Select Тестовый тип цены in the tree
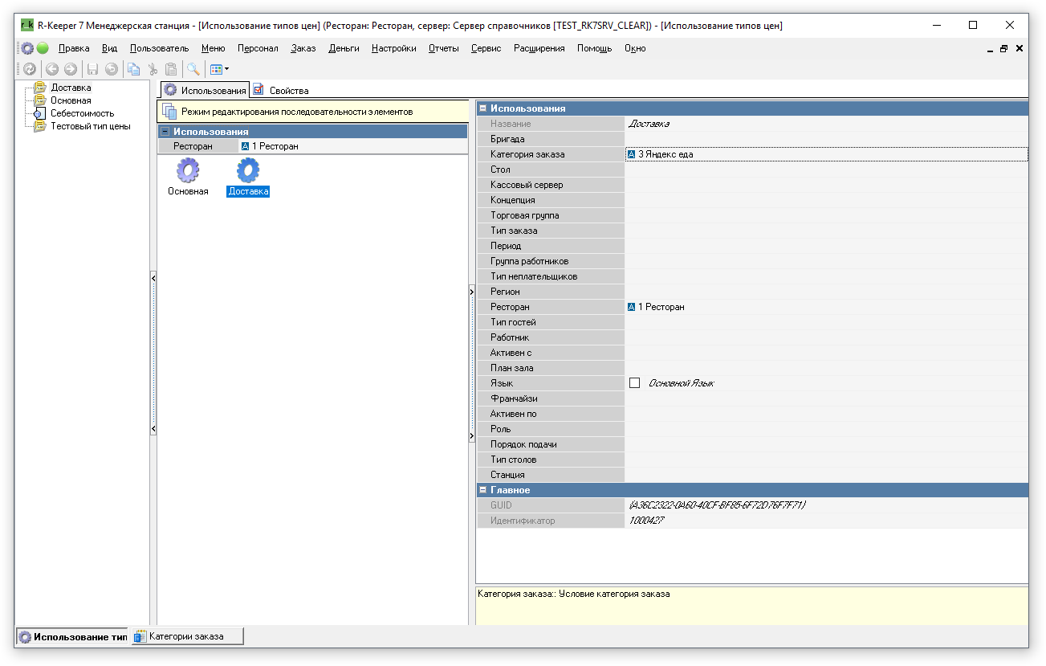 tap(91, 126)
